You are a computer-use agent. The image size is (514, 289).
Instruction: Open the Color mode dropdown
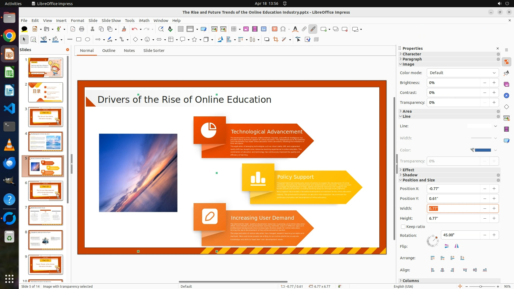(x=462, y=73)
